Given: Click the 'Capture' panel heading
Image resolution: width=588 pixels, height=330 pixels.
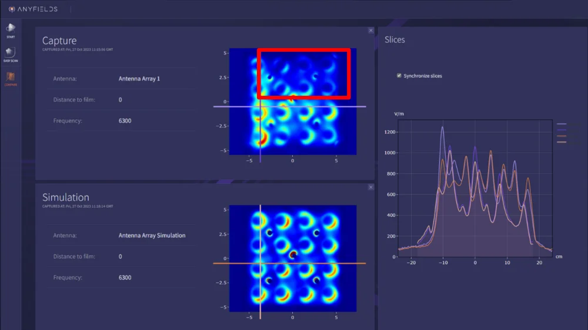Looking at the screenshot, I should tap(59, 41).
